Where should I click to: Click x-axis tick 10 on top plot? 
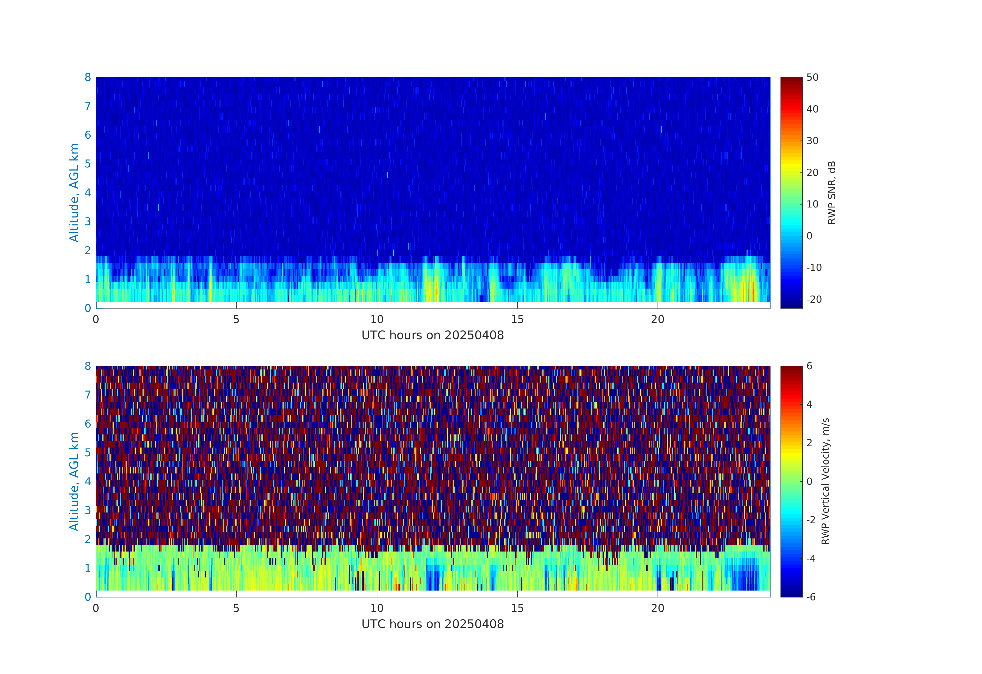[x=376, y=319]
